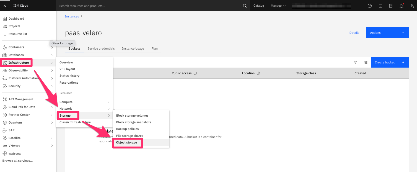This screenshot has width=417, height=172.
Task: Open the Catalog link
Action: pyautogui.click(x=259, y=6)
